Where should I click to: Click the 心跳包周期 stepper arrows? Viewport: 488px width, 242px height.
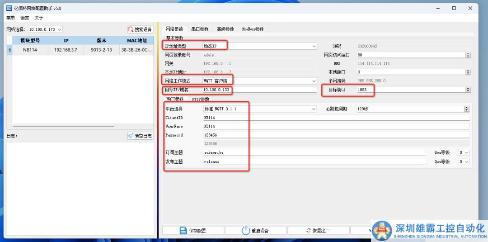(467, 109)
